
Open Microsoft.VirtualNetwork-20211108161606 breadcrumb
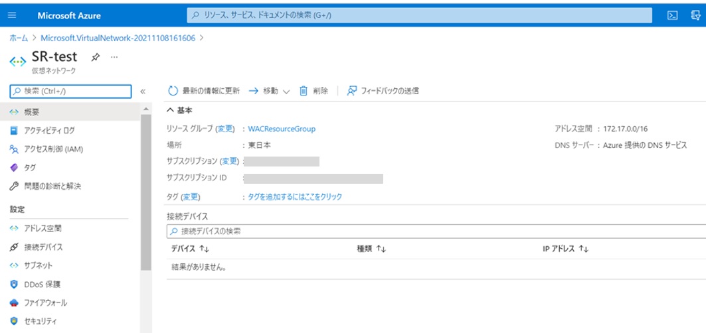coord(118,38)
